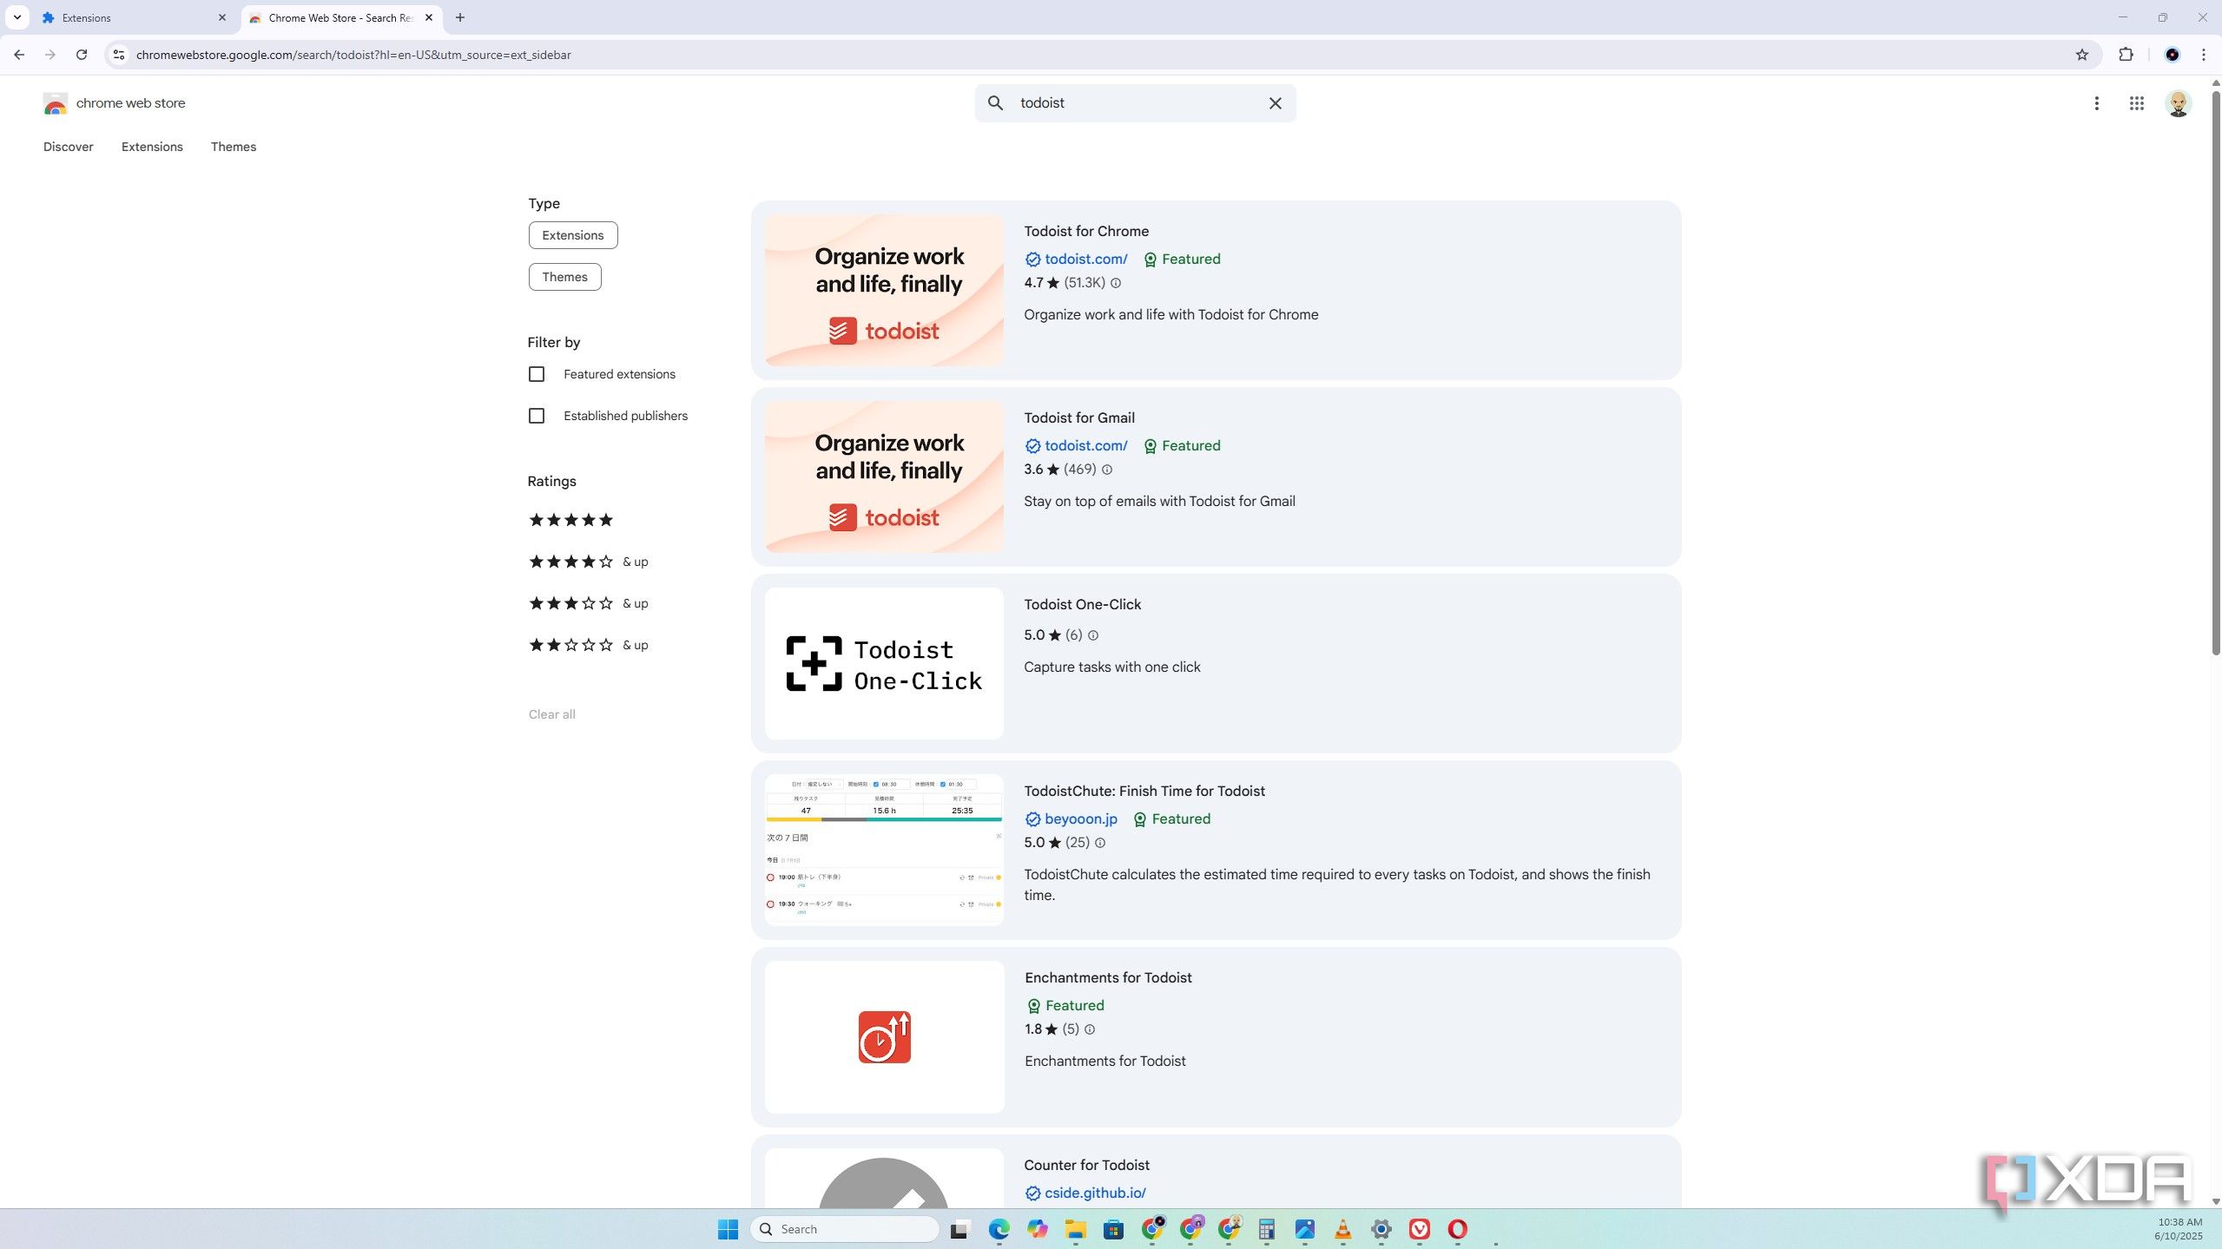Click the back navigation arrow
The image size is (2222, 1249).
[x=19, y=55]
